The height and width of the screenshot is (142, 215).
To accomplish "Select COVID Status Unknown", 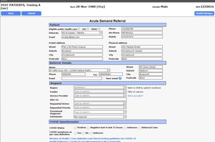I will (x=125, y=128).
